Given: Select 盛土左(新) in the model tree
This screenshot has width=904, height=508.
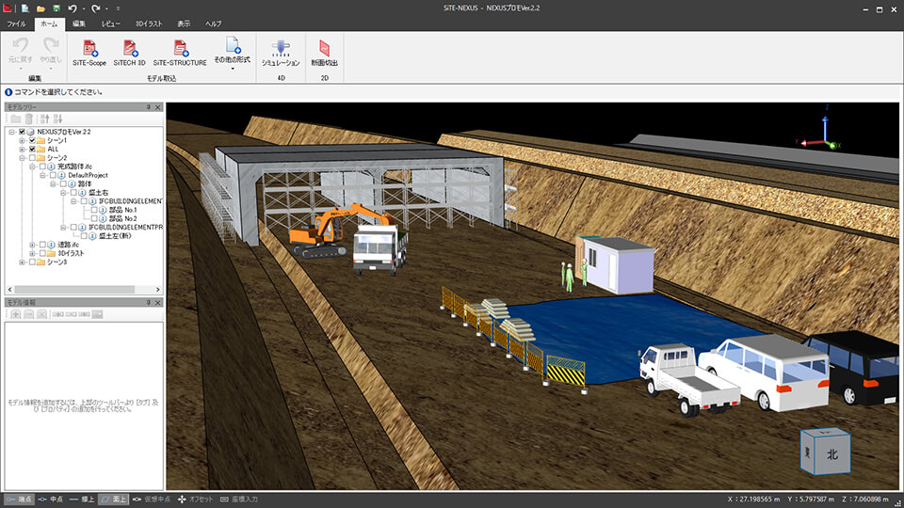Looking at the screenshot, I should click(115, 236).
